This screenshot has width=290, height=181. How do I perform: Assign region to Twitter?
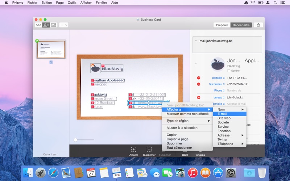coord(229,139)
